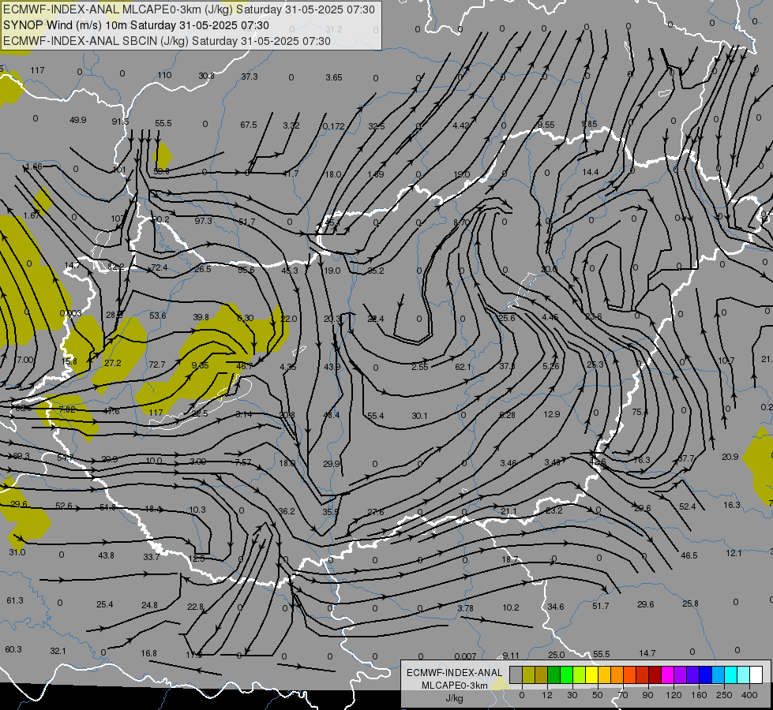Click the map value 53.6
Viewport: 773px width, 710px height.
[158, 316]
